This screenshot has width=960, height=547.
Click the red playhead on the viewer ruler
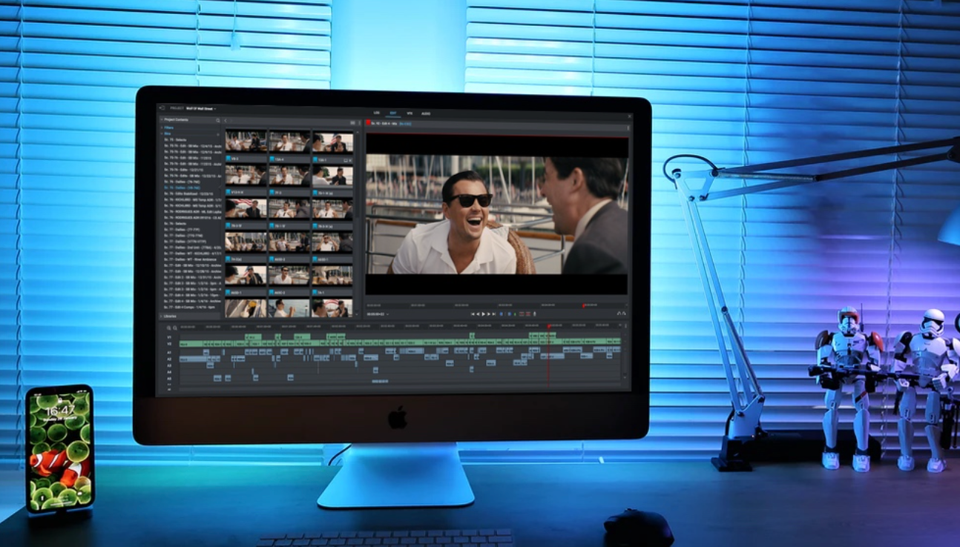click(x=583, y=305)
